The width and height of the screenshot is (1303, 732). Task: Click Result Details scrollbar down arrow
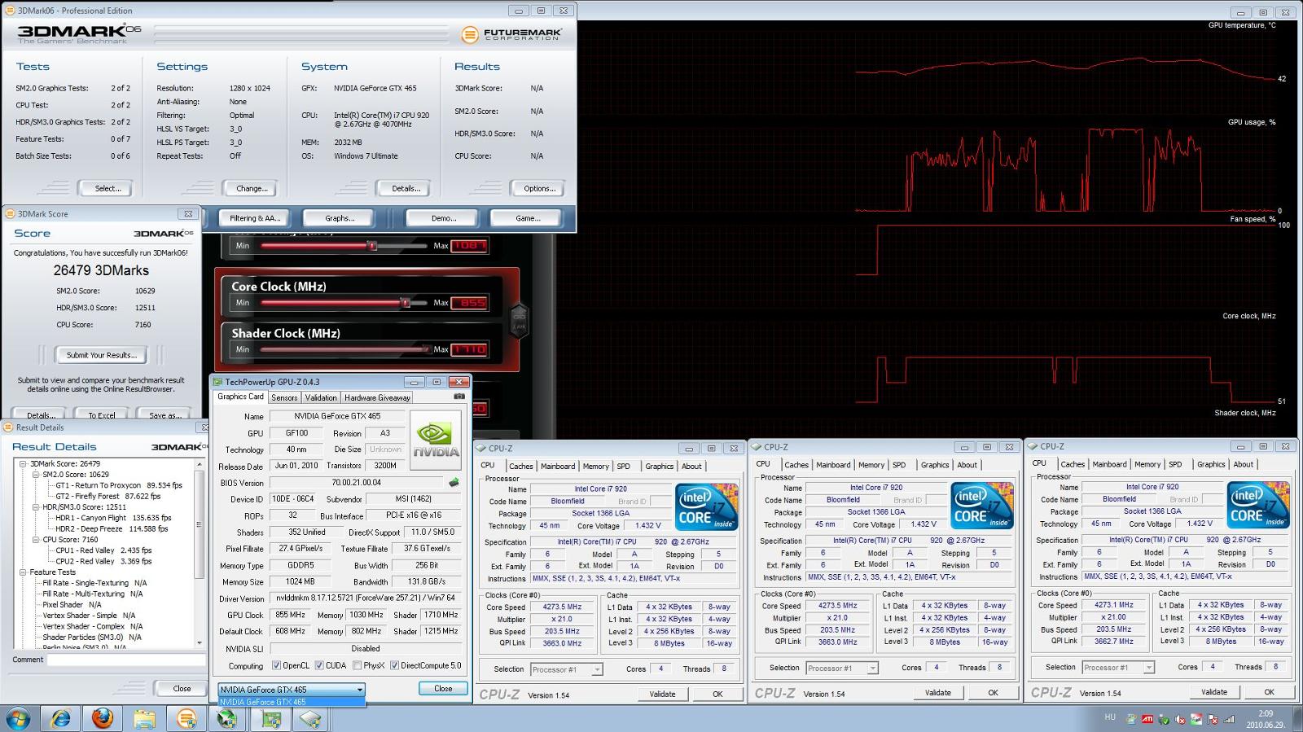(200, 643)
